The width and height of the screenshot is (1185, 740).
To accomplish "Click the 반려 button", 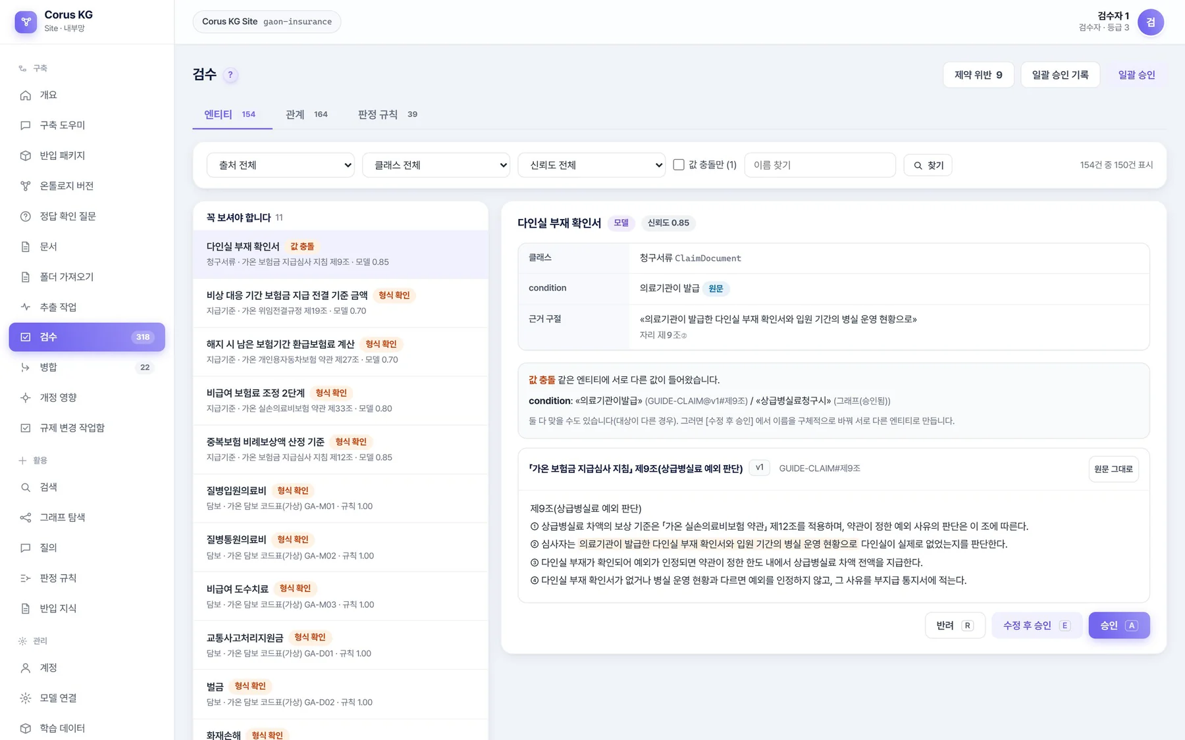I will pyautogui.click(x=955, y=626).
